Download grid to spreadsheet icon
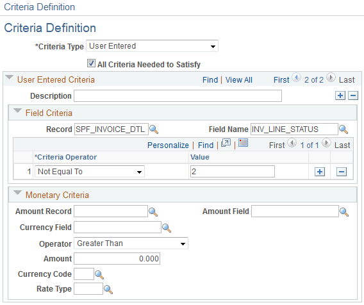 pos(244,142)
